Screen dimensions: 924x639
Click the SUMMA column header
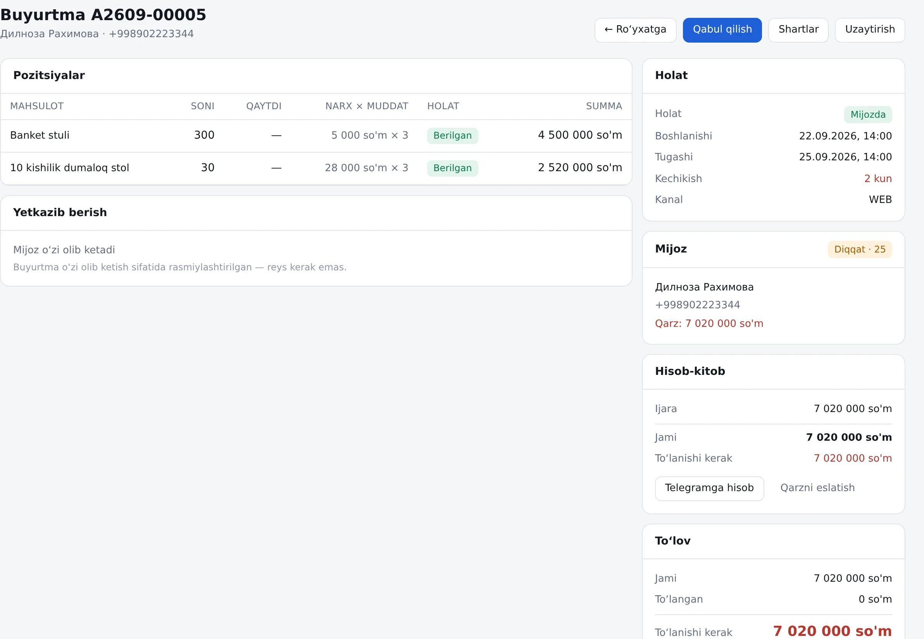pyautogui.click(x=604, y=106)
